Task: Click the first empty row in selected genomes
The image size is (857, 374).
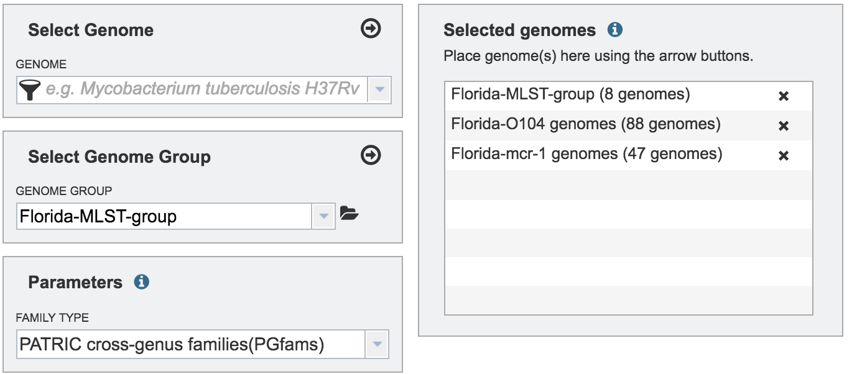Action: [629, 185]
